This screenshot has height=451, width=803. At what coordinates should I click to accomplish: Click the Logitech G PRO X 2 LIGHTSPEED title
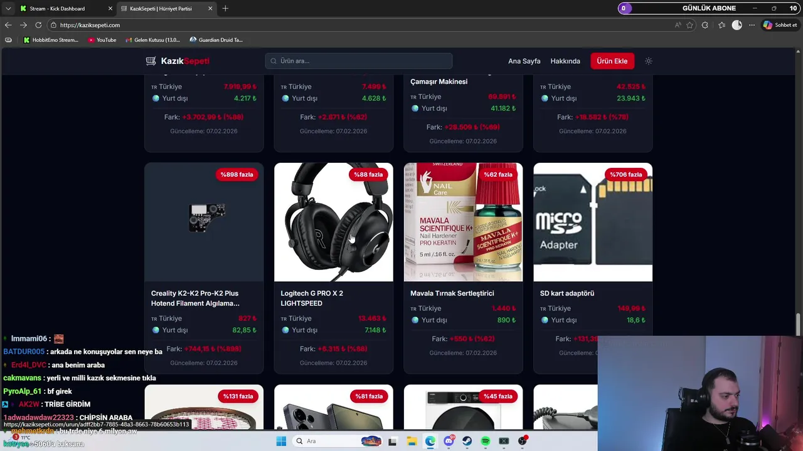pyautogui.click(x=312, y=298)
